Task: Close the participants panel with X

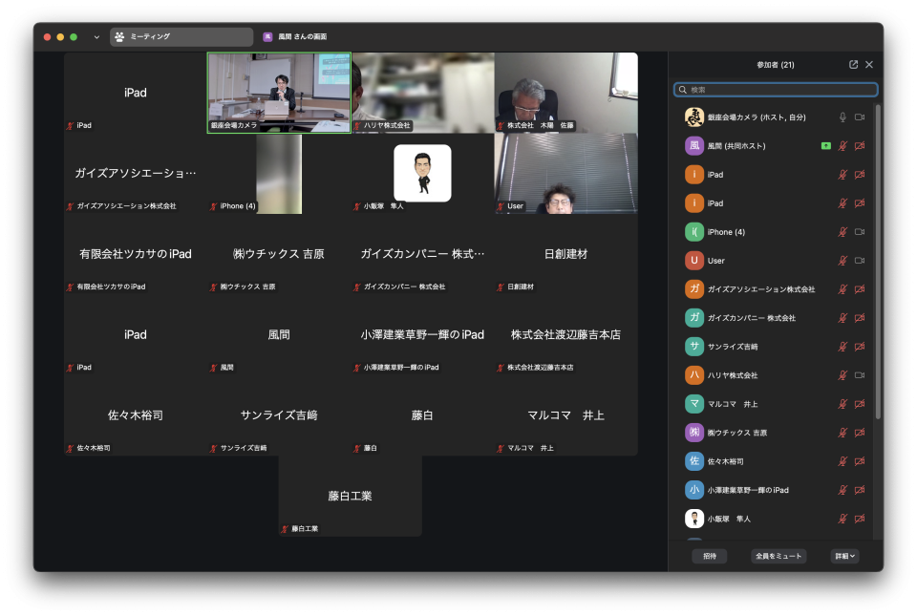Action: pyautogui.click(x=869, y=65)
